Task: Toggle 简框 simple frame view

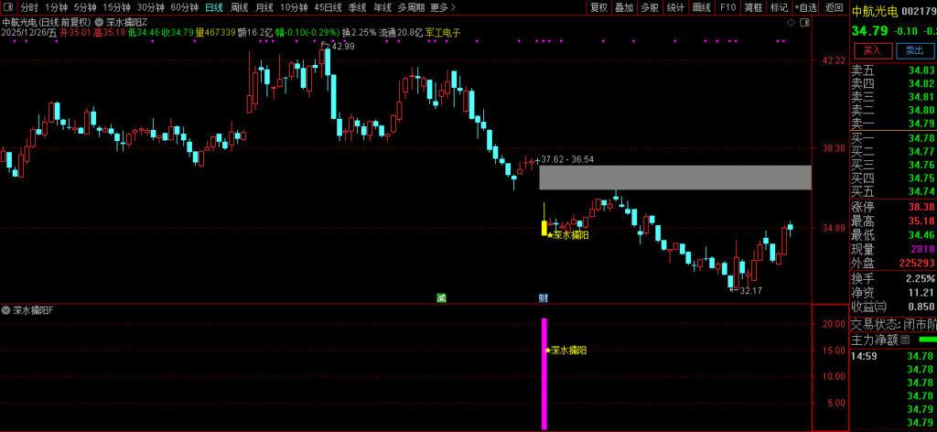Action: click(x=753, y=7)
